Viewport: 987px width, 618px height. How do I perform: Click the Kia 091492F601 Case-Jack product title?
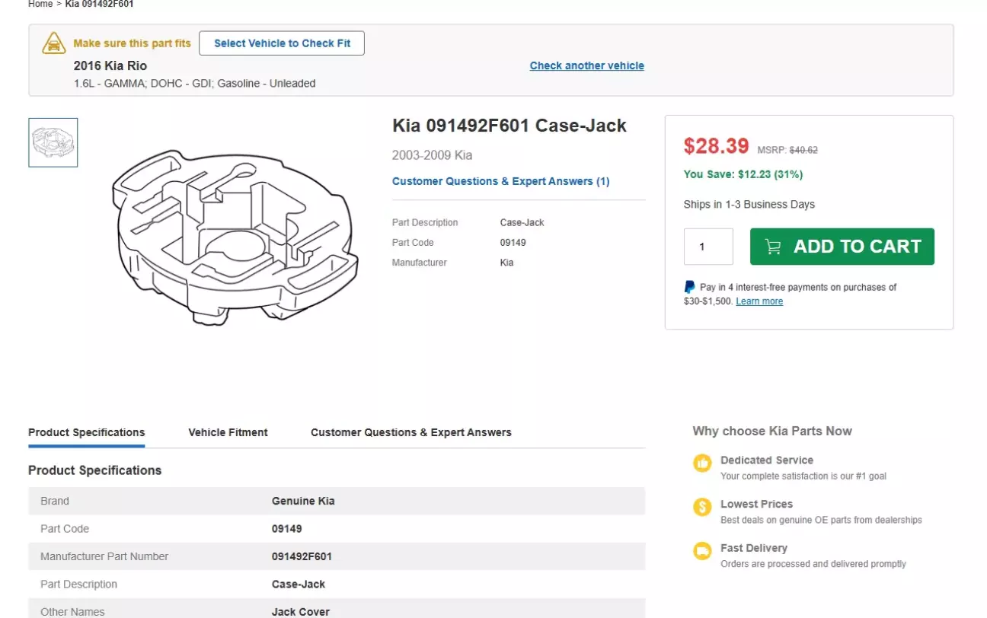click(509, 126)
